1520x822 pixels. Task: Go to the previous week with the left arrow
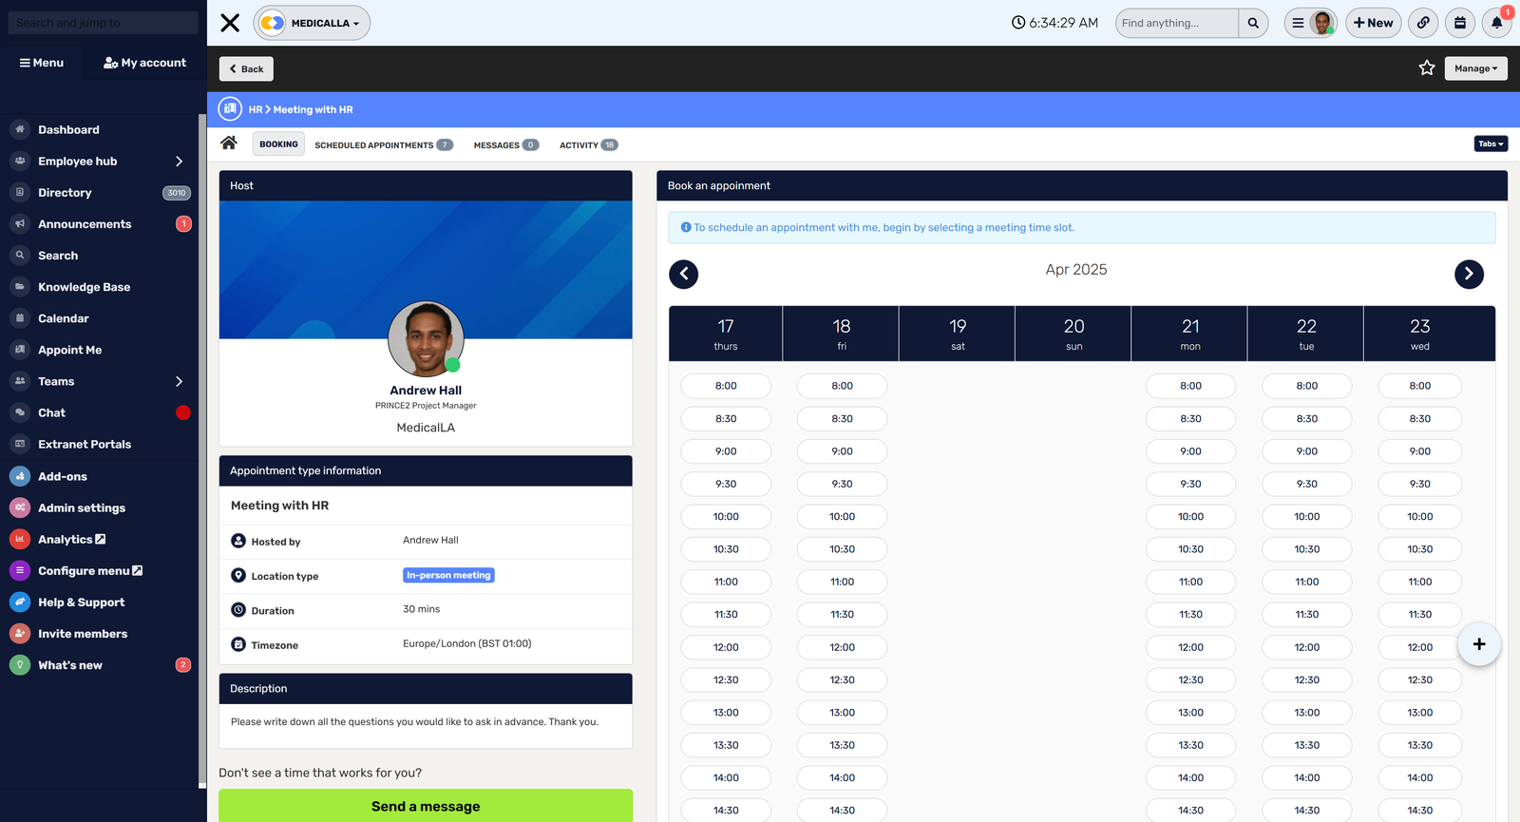click(684, 274)
